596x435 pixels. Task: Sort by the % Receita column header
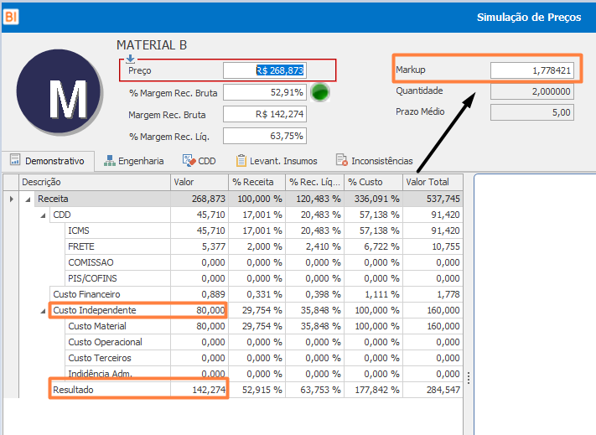[x=257, y=182]
